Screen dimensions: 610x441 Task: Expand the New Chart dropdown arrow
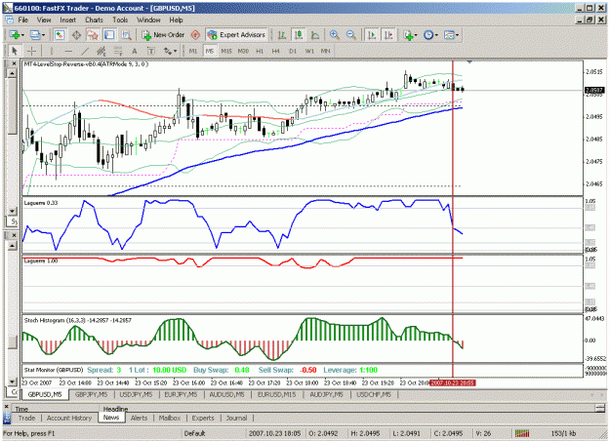(22, 35)
